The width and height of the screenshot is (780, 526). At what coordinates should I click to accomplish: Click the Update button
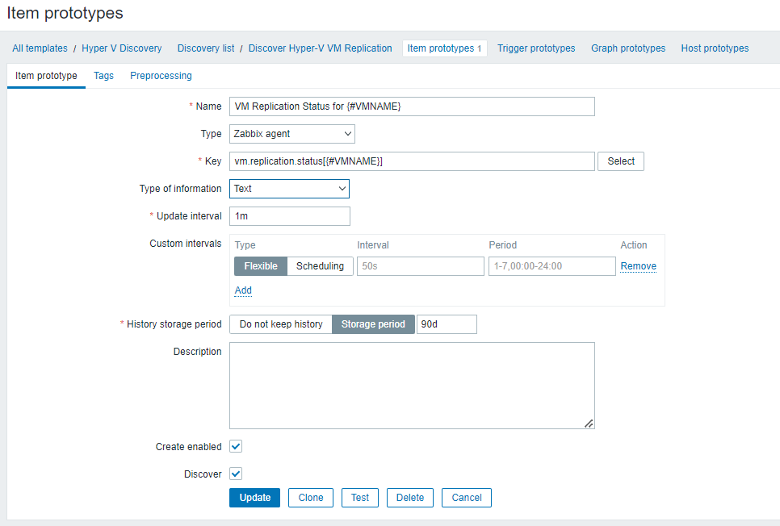point(254,498)
